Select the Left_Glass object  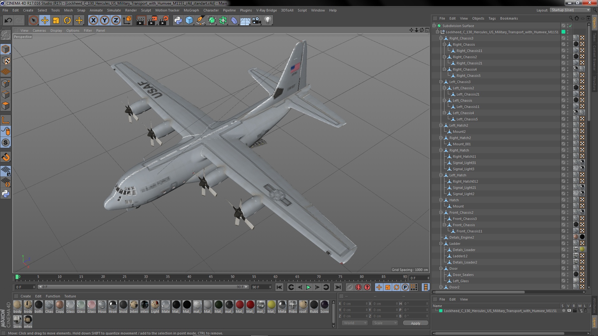point(460,281)
